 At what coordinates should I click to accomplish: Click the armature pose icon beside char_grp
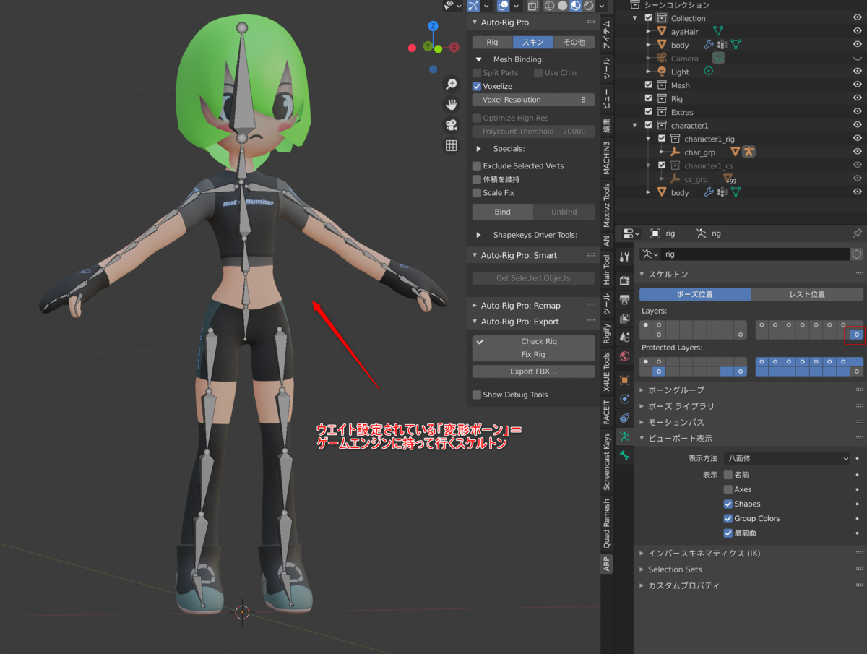[x=749, y=152]
